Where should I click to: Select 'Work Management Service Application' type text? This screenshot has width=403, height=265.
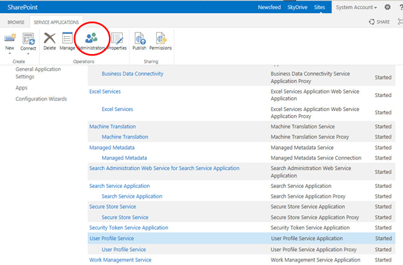[x=316, y=260]
